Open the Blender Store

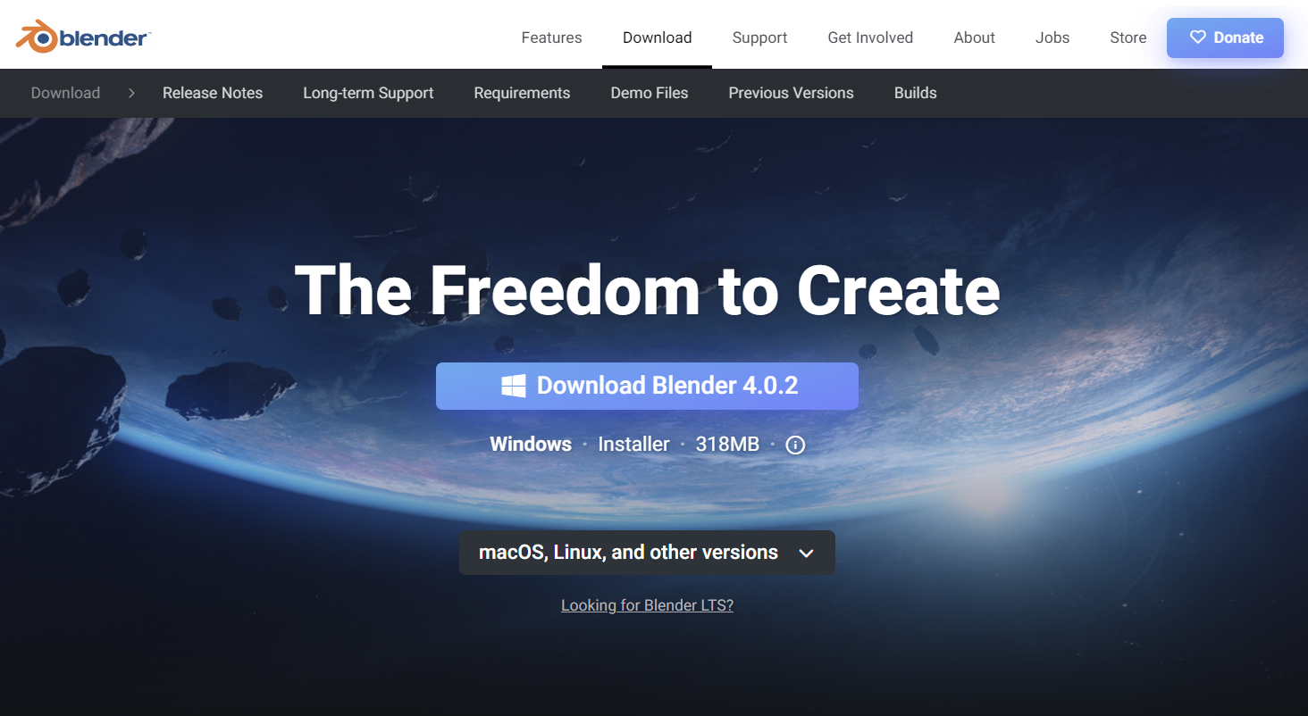pyautogui.click(x=1128, y=37)
